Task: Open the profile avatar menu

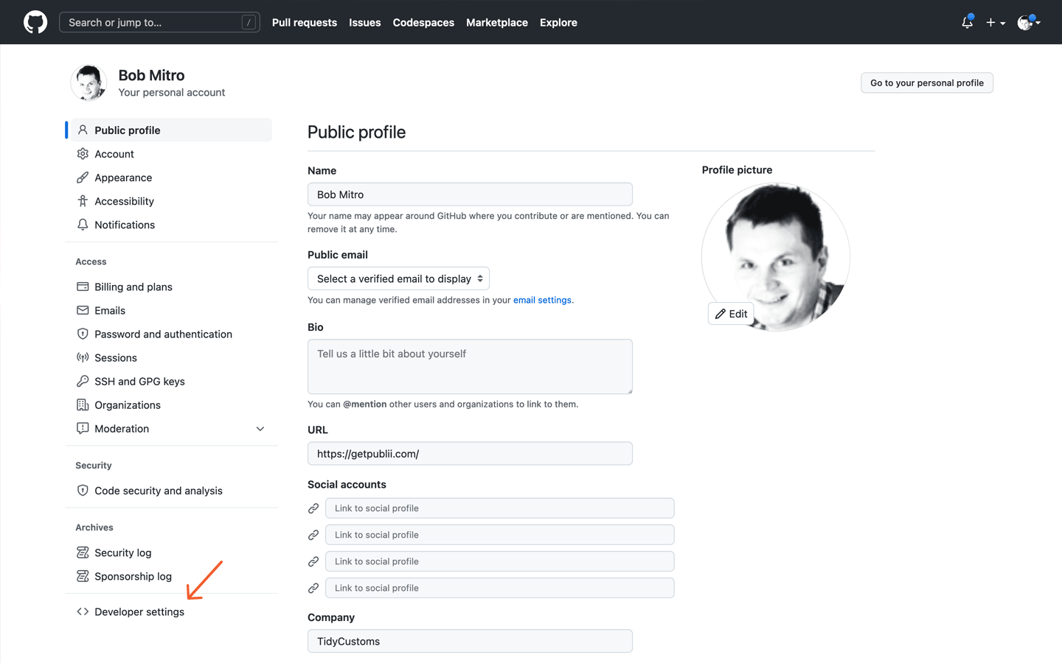Action: [x=1027, y=23]
